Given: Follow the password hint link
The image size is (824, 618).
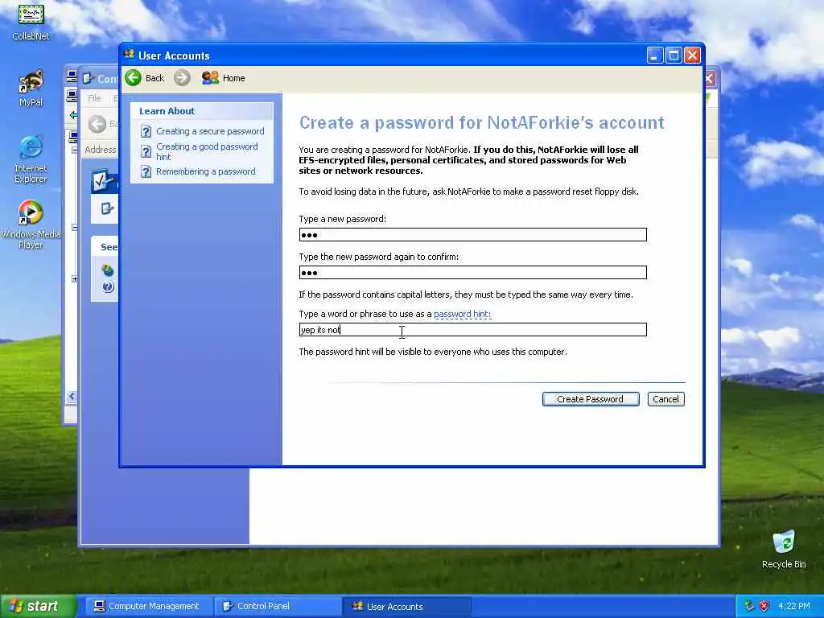Looking at the screenshot, I should click(x=462, y=315).
